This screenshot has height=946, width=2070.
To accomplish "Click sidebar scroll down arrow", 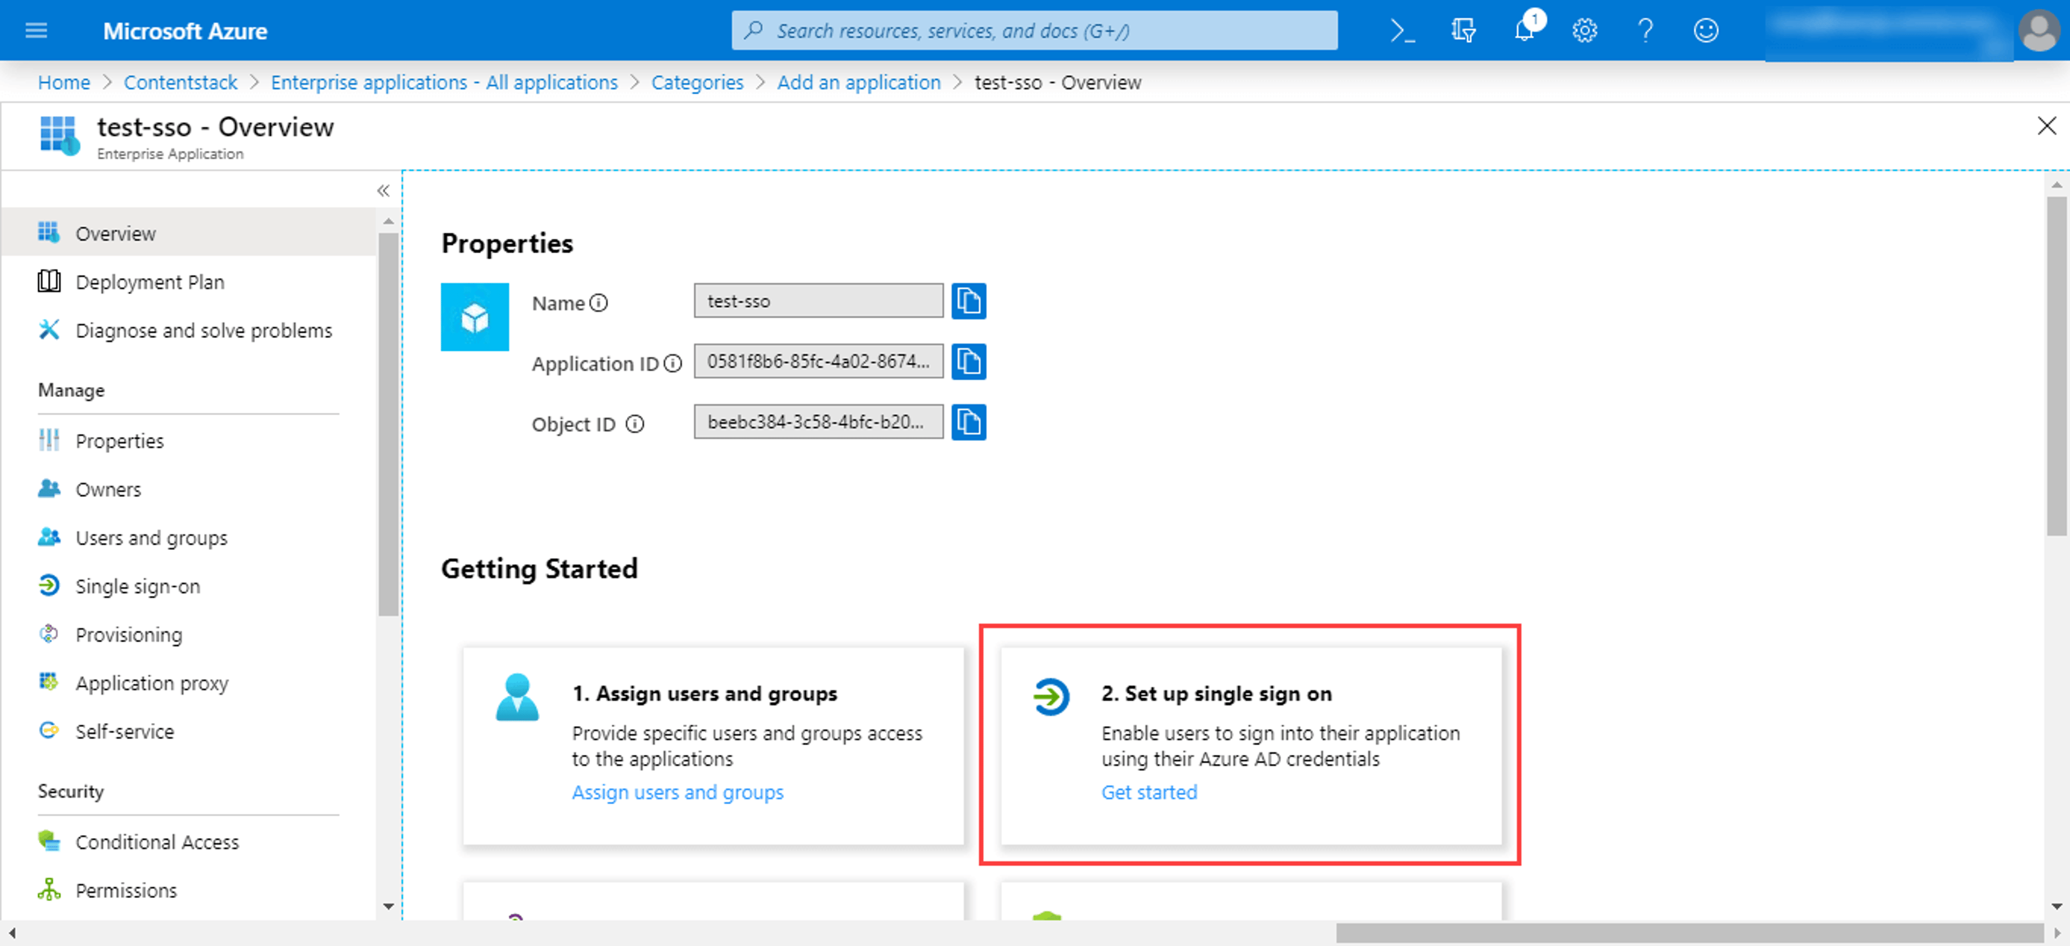I will click(388, 907).
